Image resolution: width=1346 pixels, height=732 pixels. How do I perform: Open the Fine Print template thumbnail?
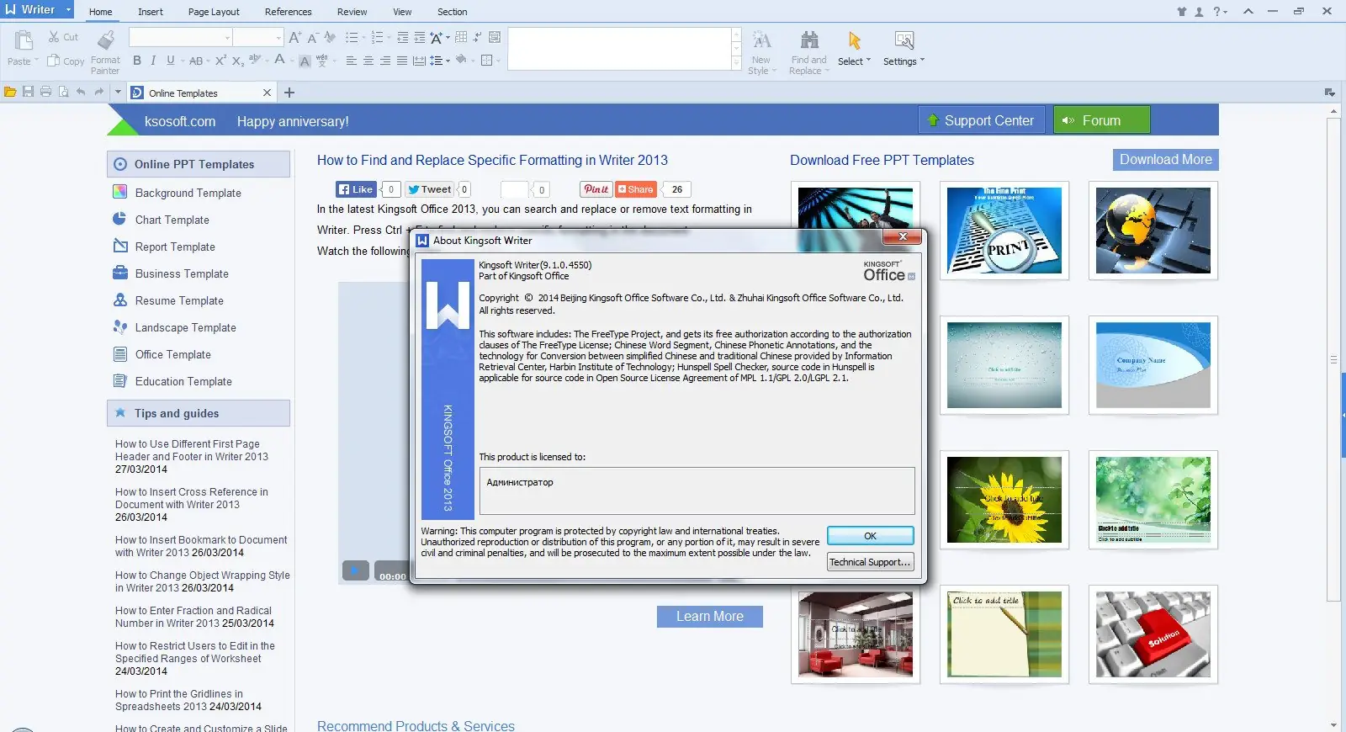point(1004,231)
